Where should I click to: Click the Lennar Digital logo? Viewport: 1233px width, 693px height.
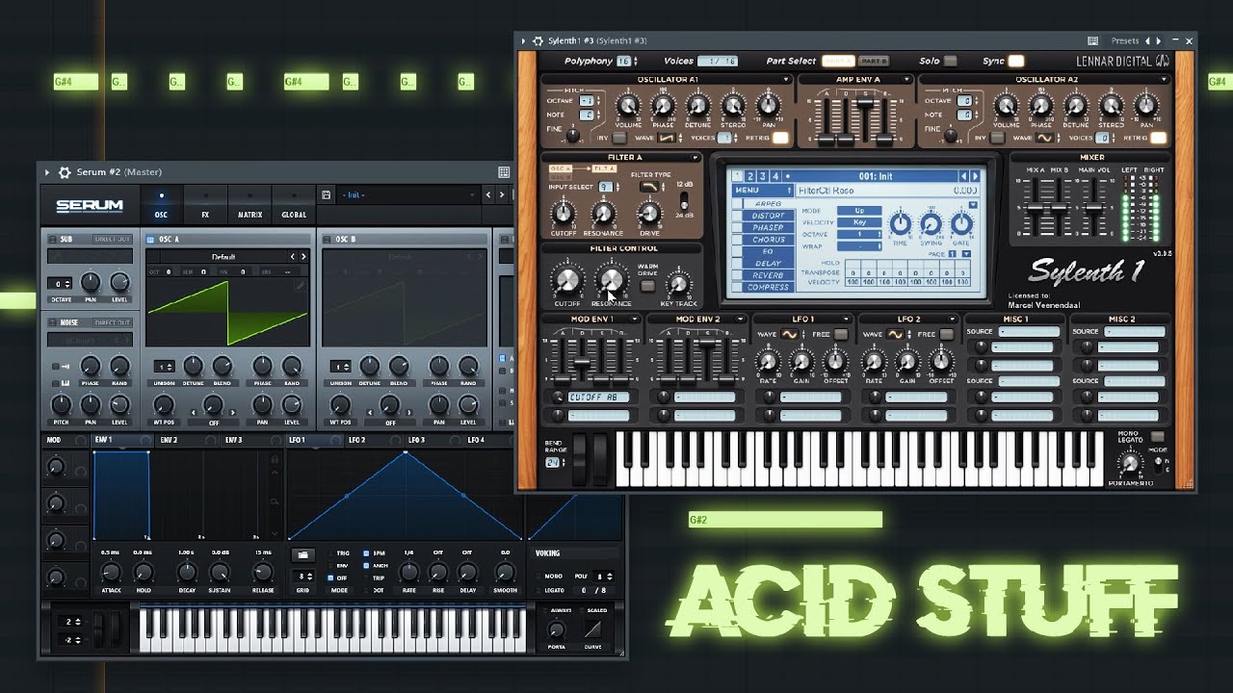(1122, 62)
